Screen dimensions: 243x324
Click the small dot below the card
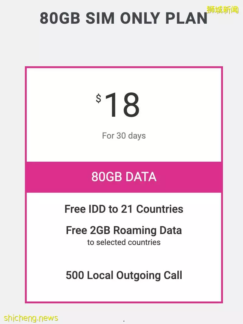(124, 321)
